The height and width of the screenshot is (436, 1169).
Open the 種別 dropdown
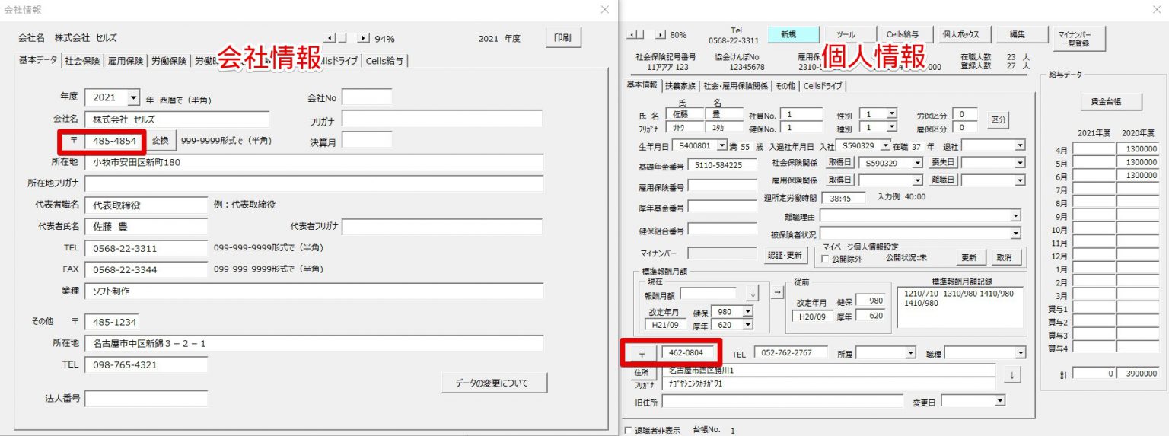click(891, 127)
